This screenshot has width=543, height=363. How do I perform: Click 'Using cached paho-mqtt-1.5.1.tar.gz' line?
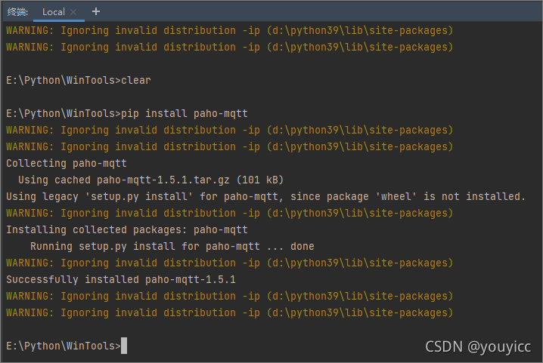pos(151,180)
